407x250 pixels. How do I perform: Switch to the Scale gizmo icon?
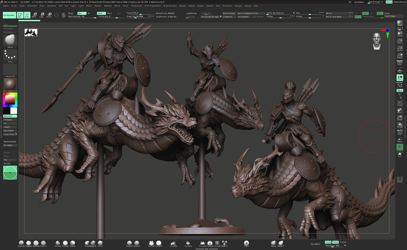point(42,15)
